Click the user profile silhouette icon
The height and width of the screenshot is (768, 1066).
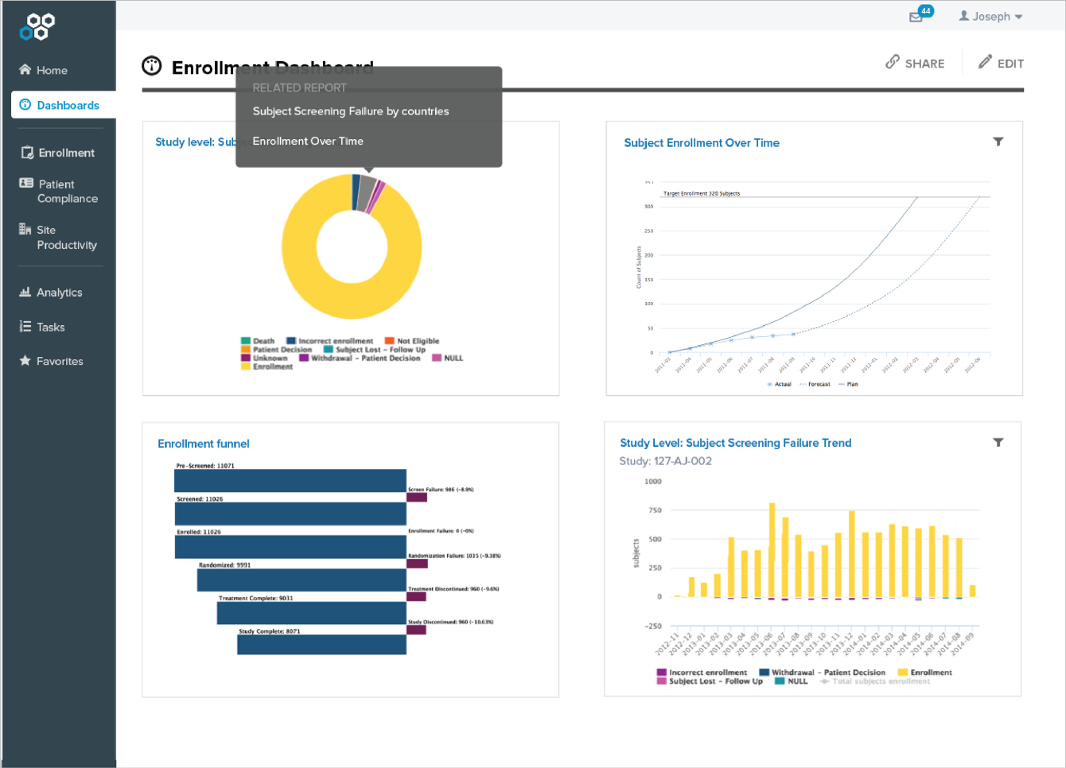964,16
